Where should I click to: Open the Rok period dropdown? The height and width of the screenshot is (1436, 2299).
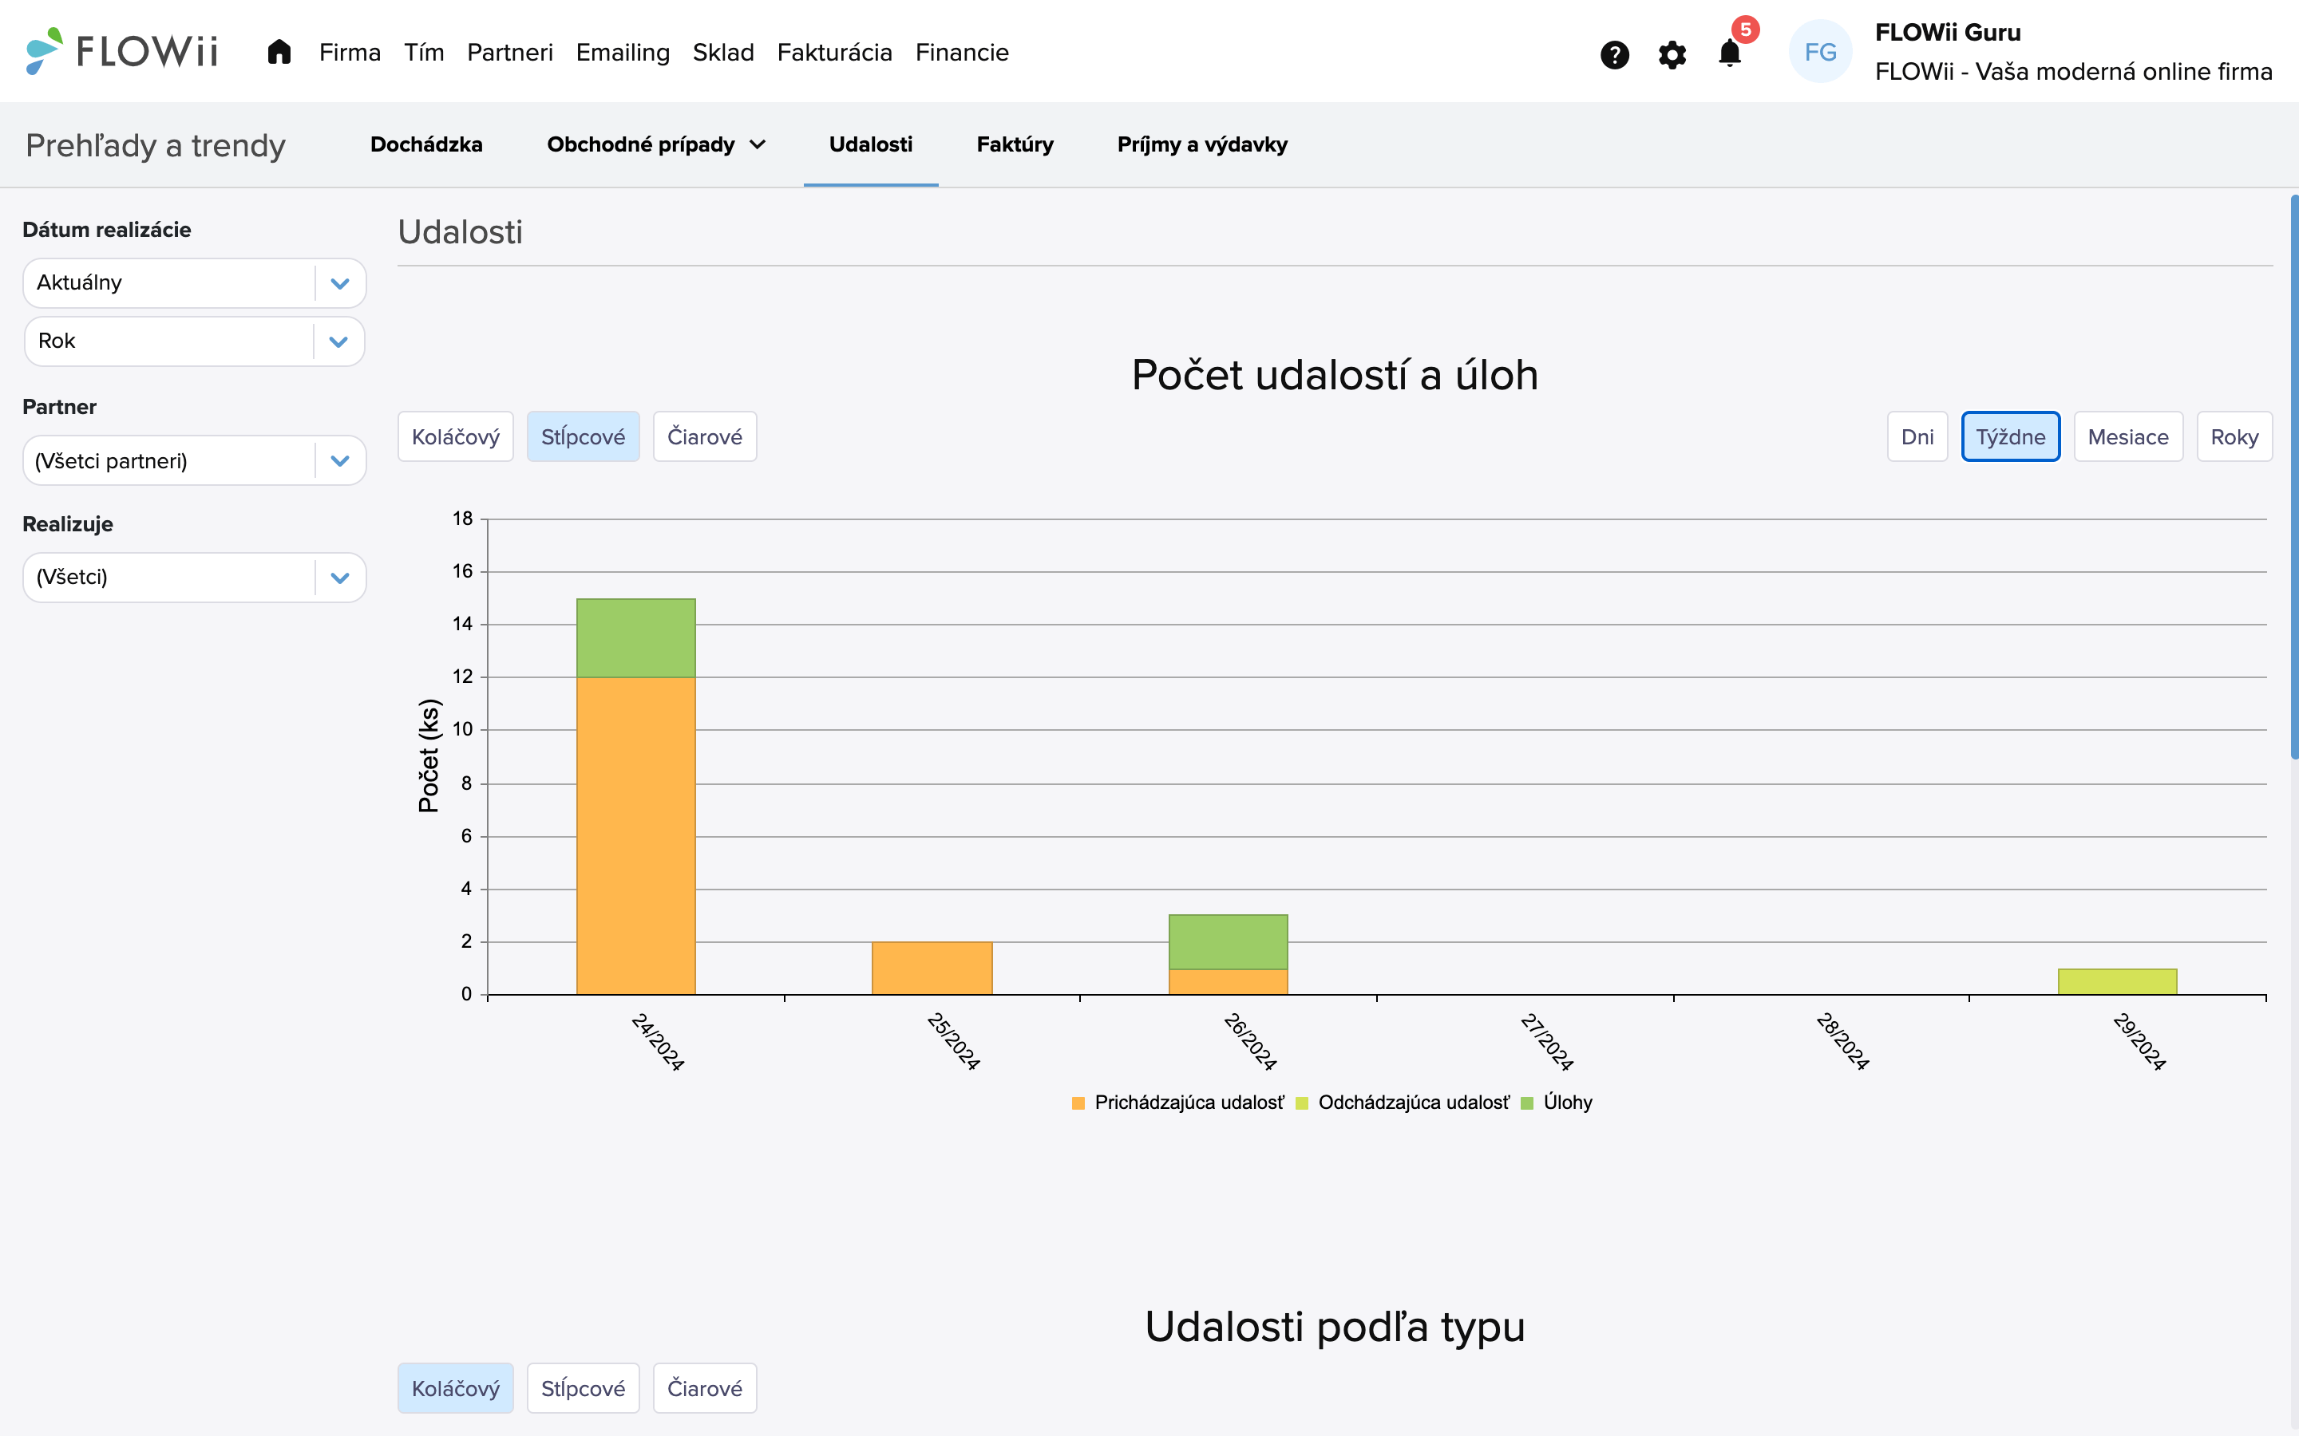pyautogui.click(x=194, y=341)
